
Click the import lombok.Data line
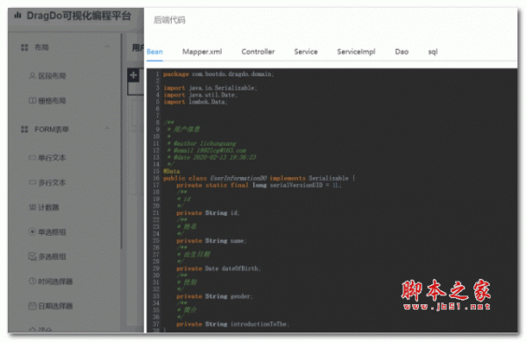point(195,102)
